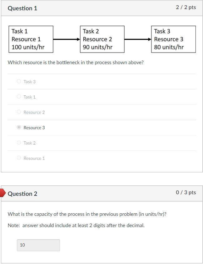Click the 0 / 3 pts score label
Screen dimensions: 203x264
tap(186, 193)
